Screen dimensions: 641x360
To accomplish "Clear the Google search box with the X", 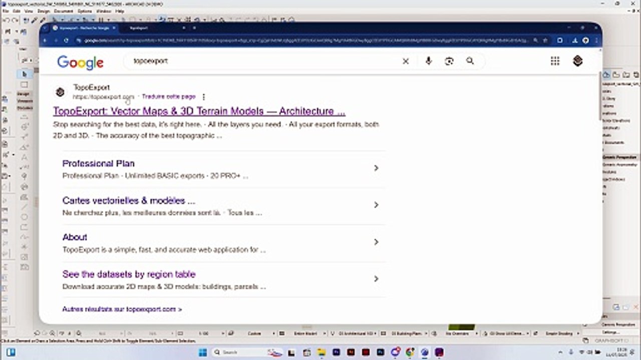I will coord(406,61).
